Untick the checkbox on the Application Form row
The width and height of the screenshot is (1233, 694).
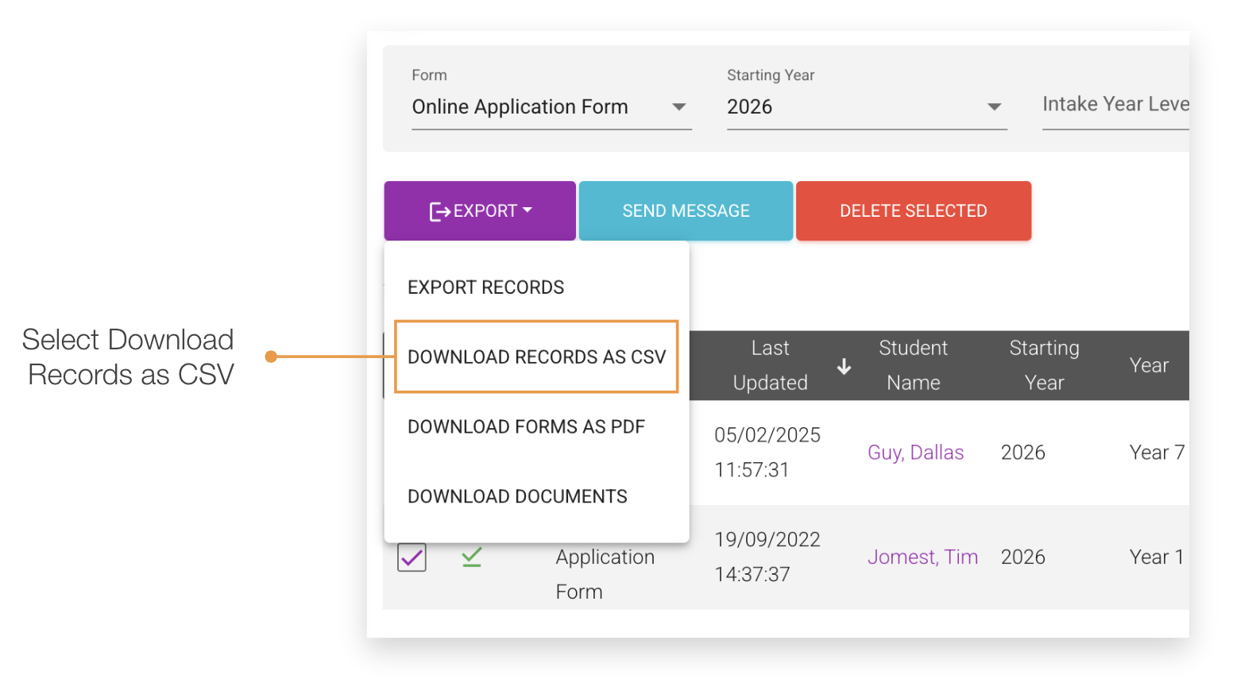point(411,557)
